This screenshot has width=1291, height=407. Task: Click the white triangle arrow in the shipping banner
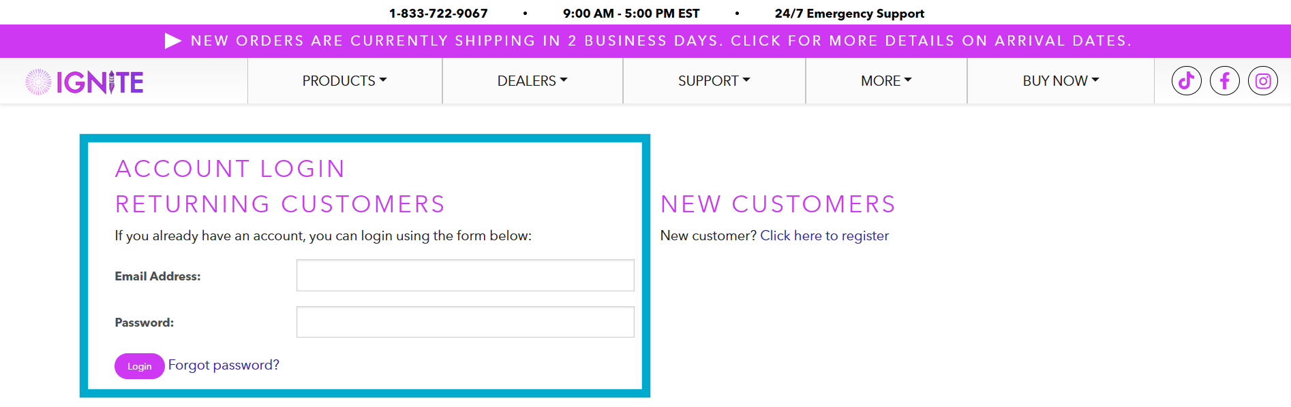[173, 41]
